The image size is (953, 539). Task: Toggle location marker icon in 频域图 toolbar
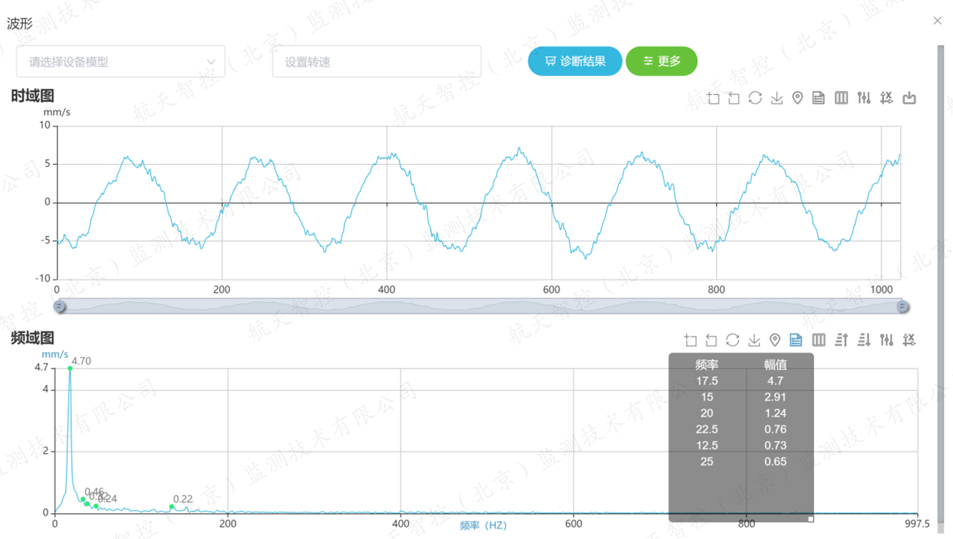coord(775,340)
